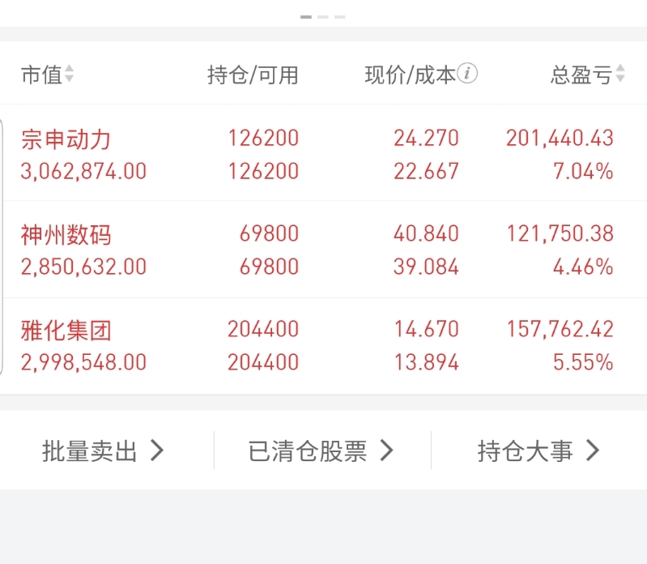Open the 宗申动力 stock row

tap(324, 154)
